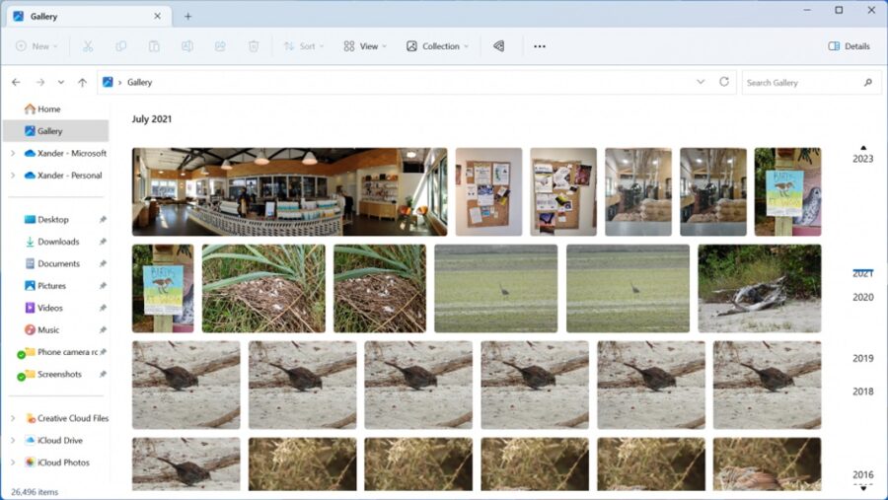Open the View dropdown menu
888x500 pixels.
[365, 46]
